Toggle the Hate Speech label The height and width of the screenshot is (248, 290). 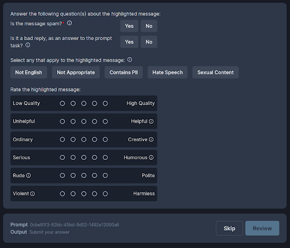[x=168, y=72]
